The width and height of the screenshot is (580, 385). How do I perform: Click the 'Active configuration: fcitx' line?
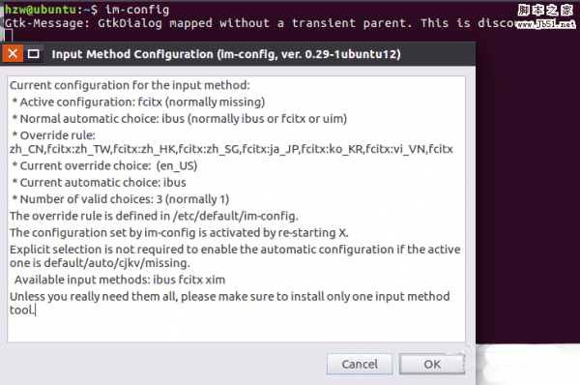[x=138, y=102]
